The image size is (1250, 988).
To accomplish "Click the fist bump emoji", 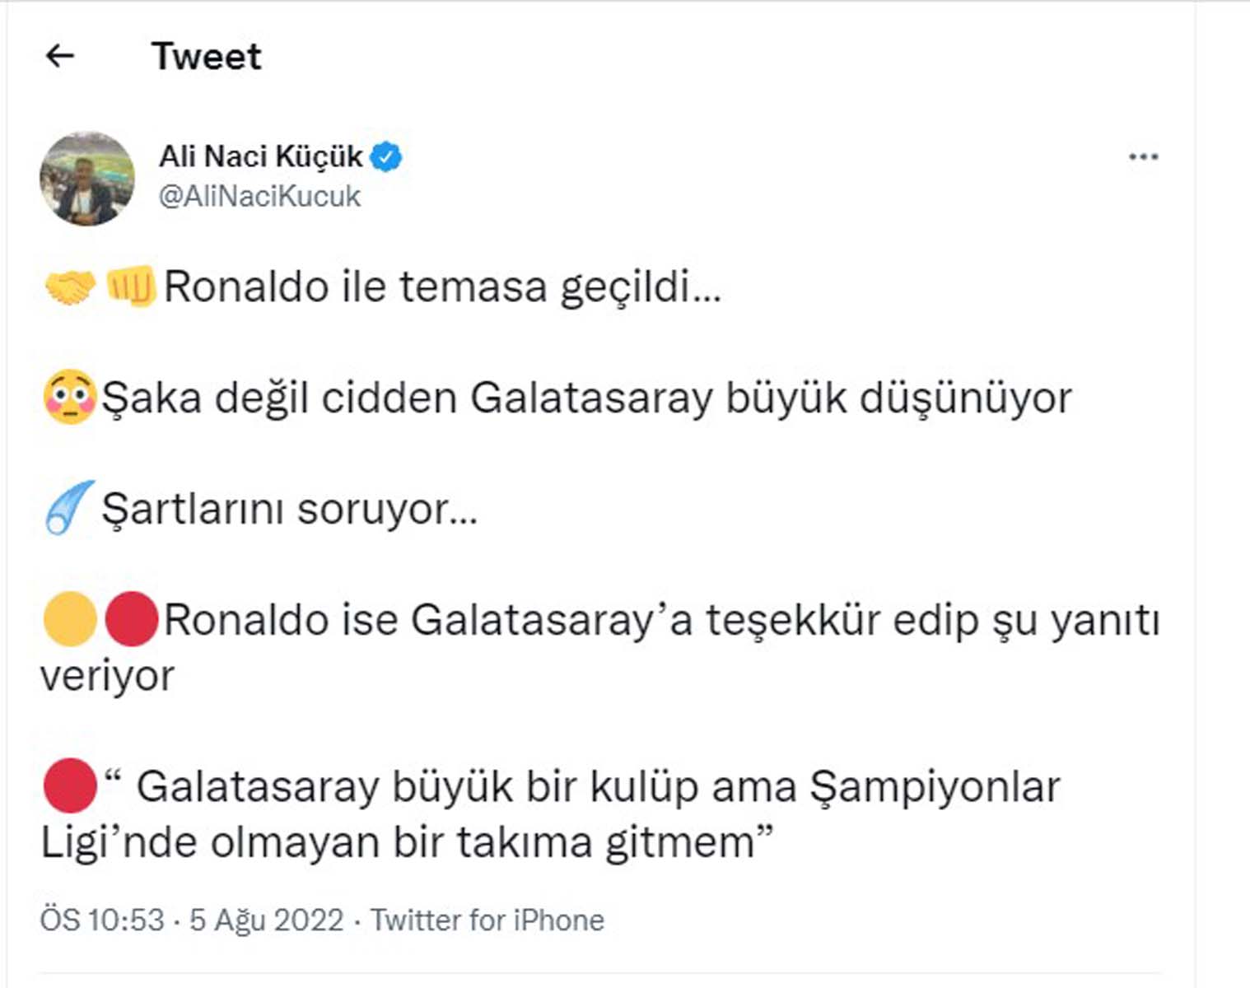I will pos(130,287).
